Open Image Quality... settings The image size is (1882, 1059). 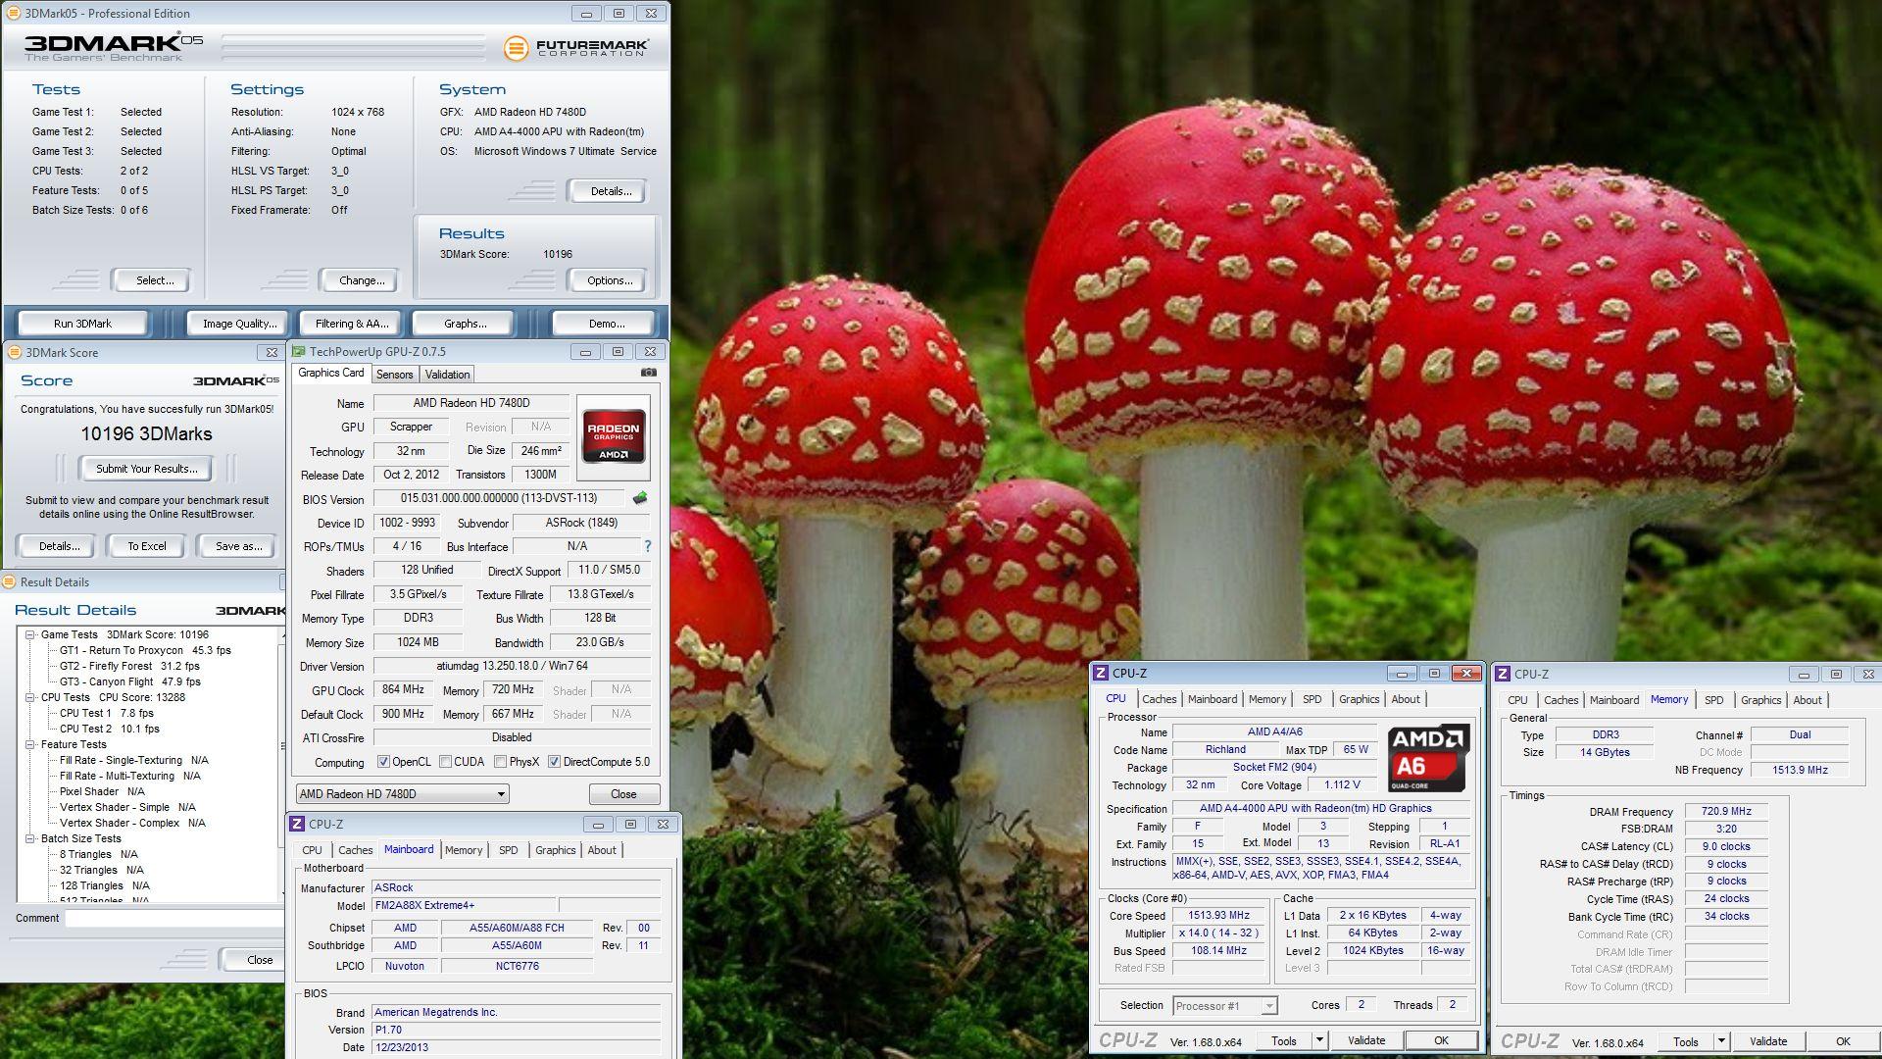pos(239,324)
